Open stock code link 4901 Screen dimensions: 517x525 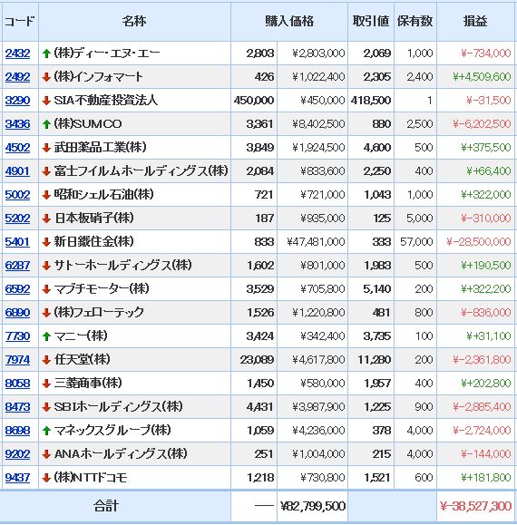[17, 171]
